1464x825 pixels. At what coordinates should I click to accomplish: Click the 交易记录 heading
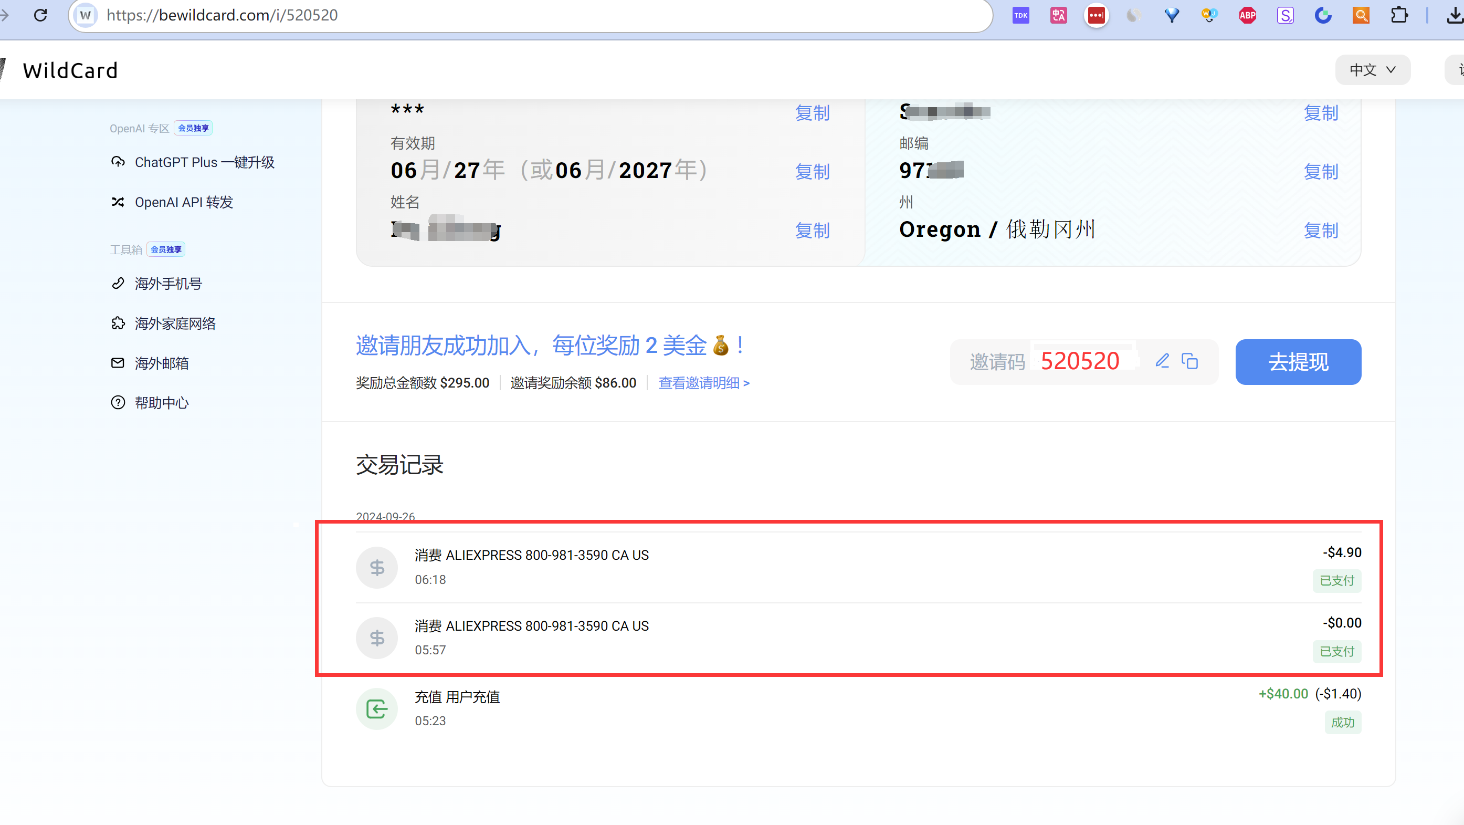(399, 465)
